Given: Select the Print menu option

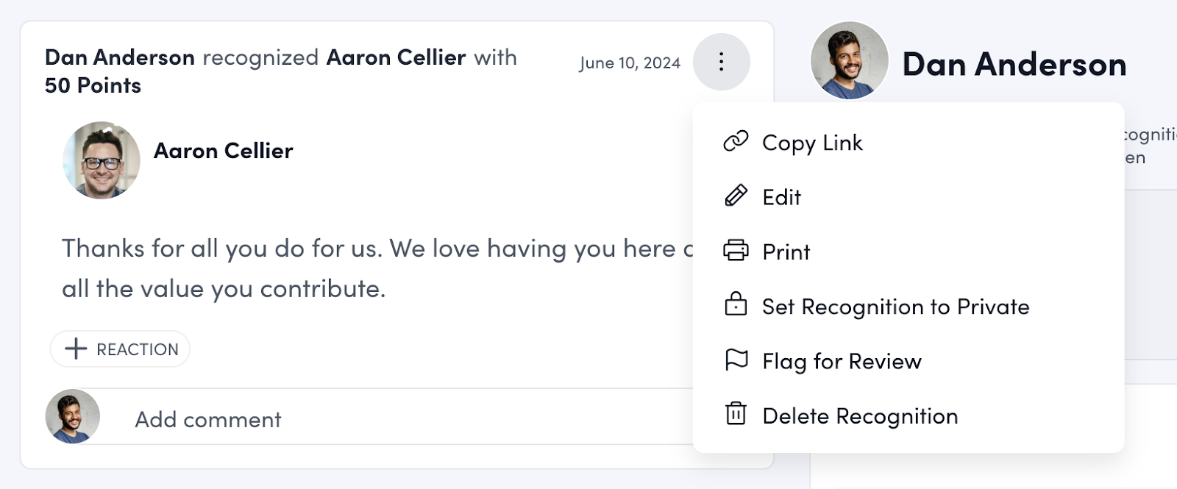Looking at the screenshot, I should click(x=786, y=252).
